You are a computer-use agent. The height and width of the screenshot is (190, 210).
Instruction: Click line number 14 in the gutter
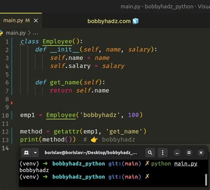click(5, 148)
